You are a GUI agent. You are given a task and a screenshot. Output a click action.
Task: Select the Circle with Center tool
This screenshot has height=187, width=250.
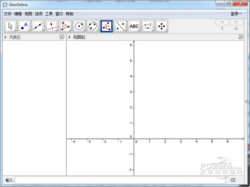point(79,26)
